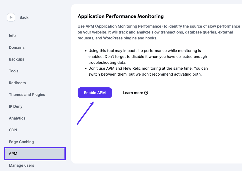The width and height of the screenshot is (242, 171).
Task: View the IP Deny list
Action: [15, 106]
